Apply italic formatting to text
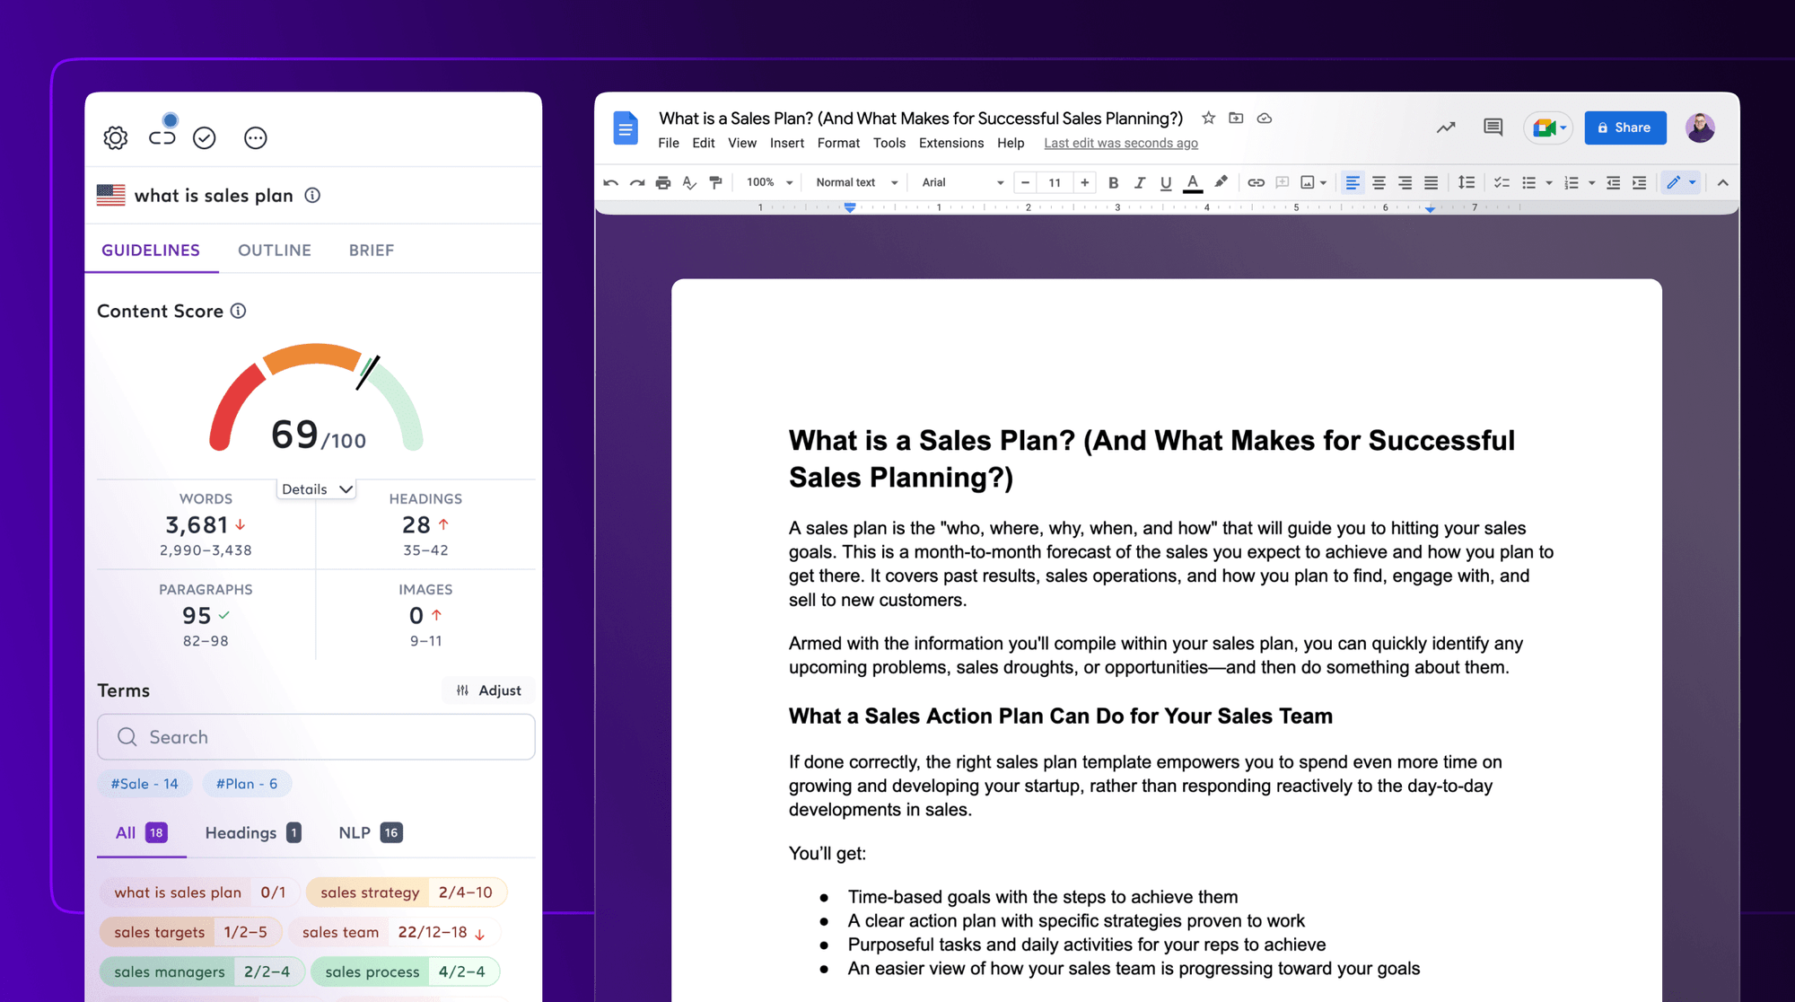 pyautogui.click(x=1140, y=182)
